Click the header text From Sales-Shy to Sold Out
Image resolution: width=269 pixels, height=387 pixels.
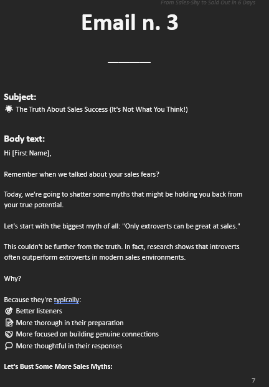[x=208, y=2]
